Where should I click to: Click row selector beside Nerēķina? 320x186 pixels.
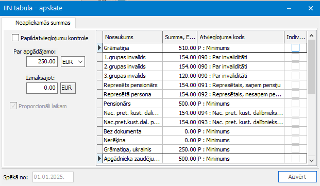pos(99,140)
